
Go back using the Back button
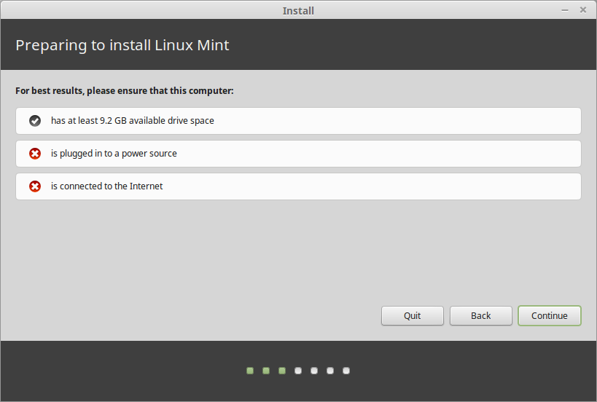click(481, 315)
